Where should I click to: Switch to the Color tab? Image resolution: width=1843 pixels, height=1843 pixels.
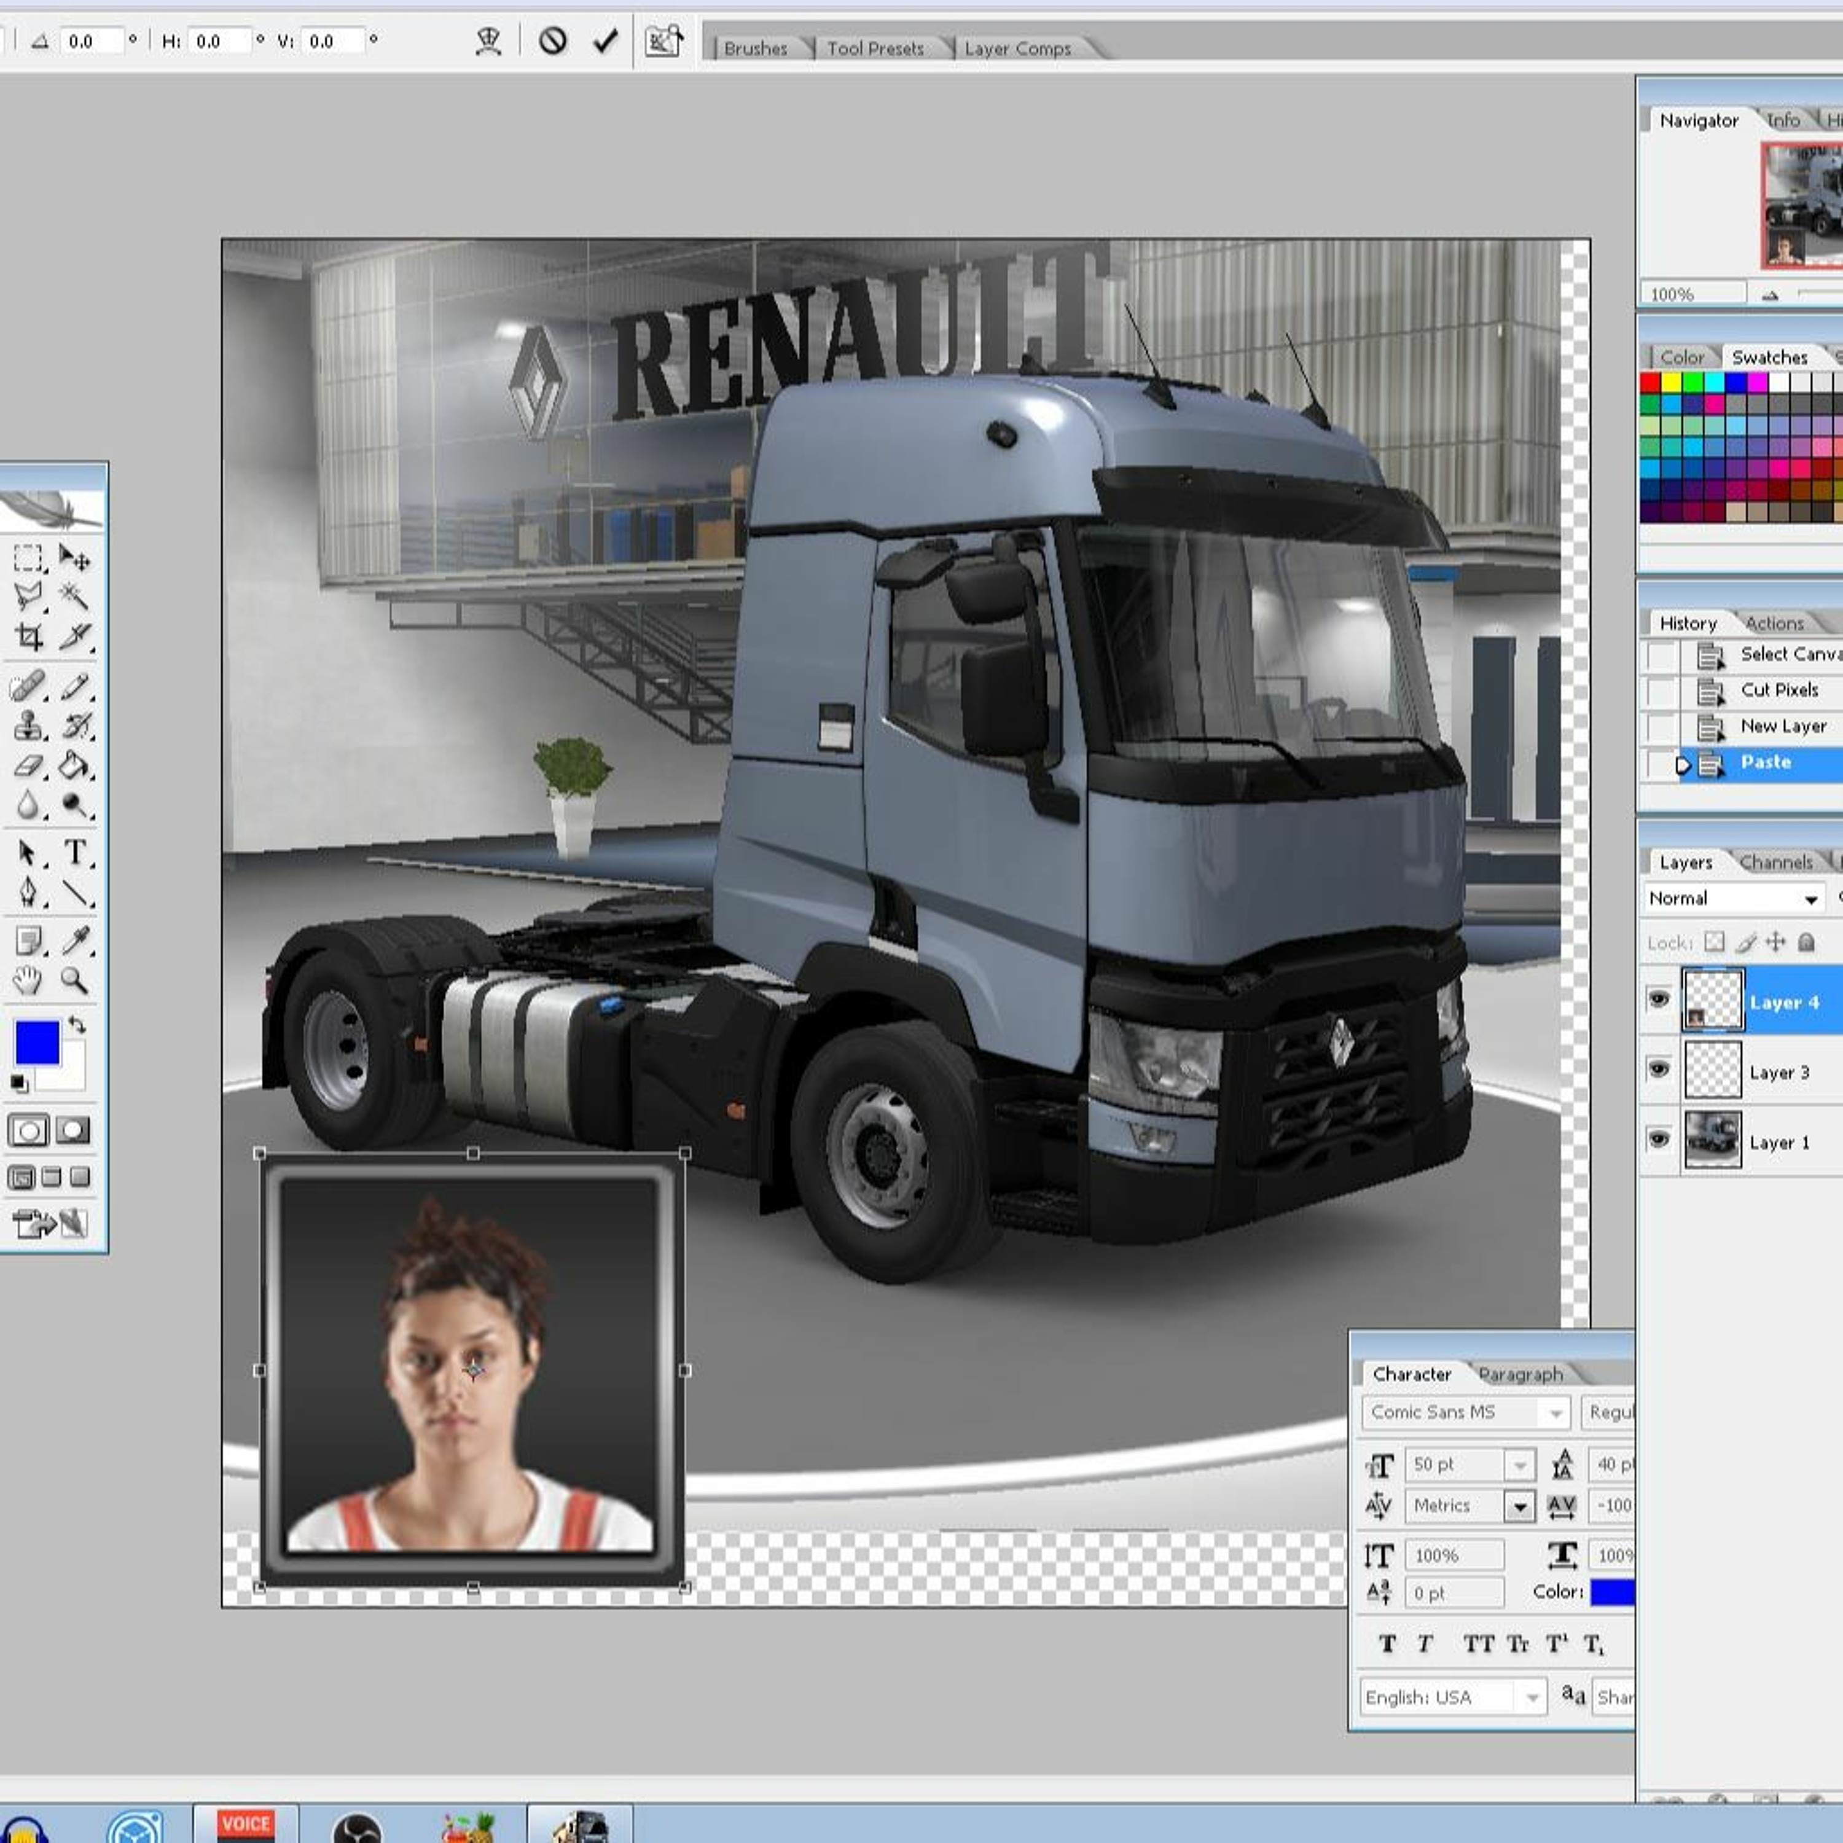tap(1682, 357)
